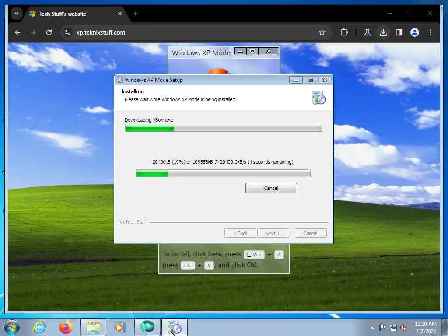The width and height of the screenshot is (448, 336).
Task: Click the < Back button
Action: point(240,233)
